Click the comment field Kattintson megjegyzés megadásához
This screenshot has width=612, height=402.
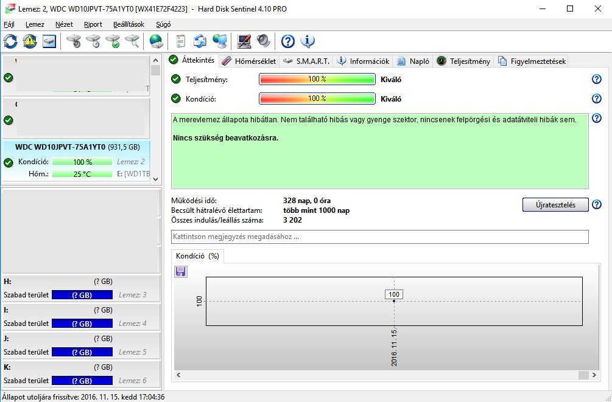point(380,237)
